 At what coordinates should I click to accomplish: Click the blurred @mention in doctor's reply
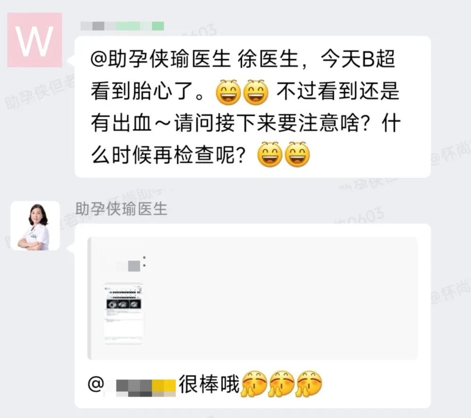(132, 385)
